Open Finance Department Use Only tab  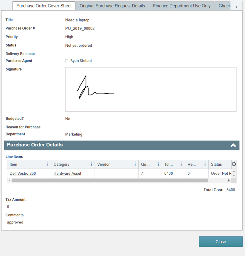coord(182,6)
